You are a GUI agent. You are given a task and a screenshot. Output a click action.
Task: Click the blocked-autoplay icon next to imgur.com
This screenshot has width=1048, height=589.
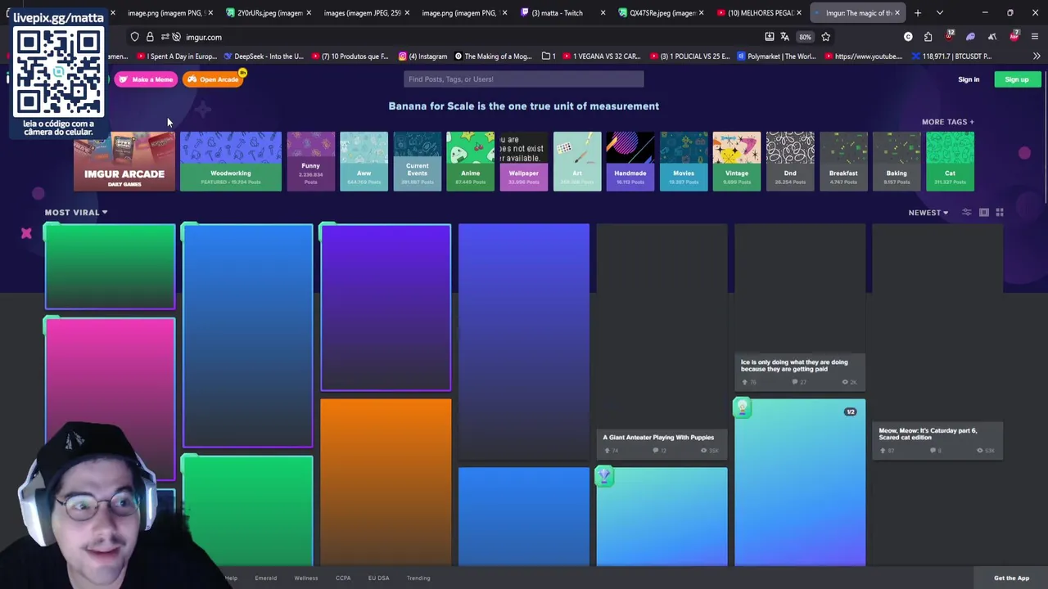176,37
